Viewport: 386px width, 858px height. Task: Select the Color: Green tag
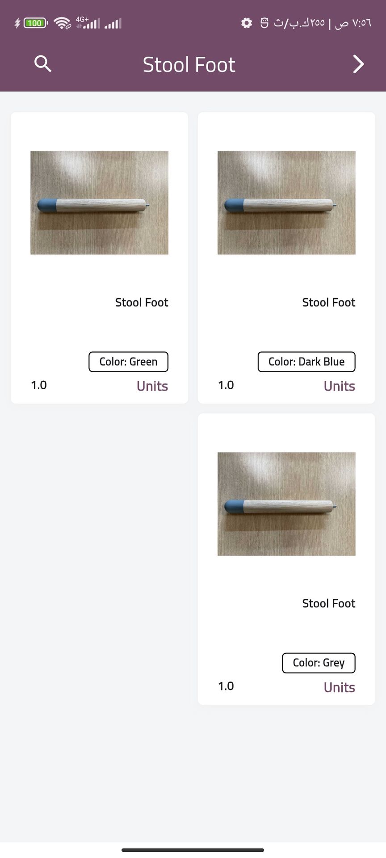128,362
